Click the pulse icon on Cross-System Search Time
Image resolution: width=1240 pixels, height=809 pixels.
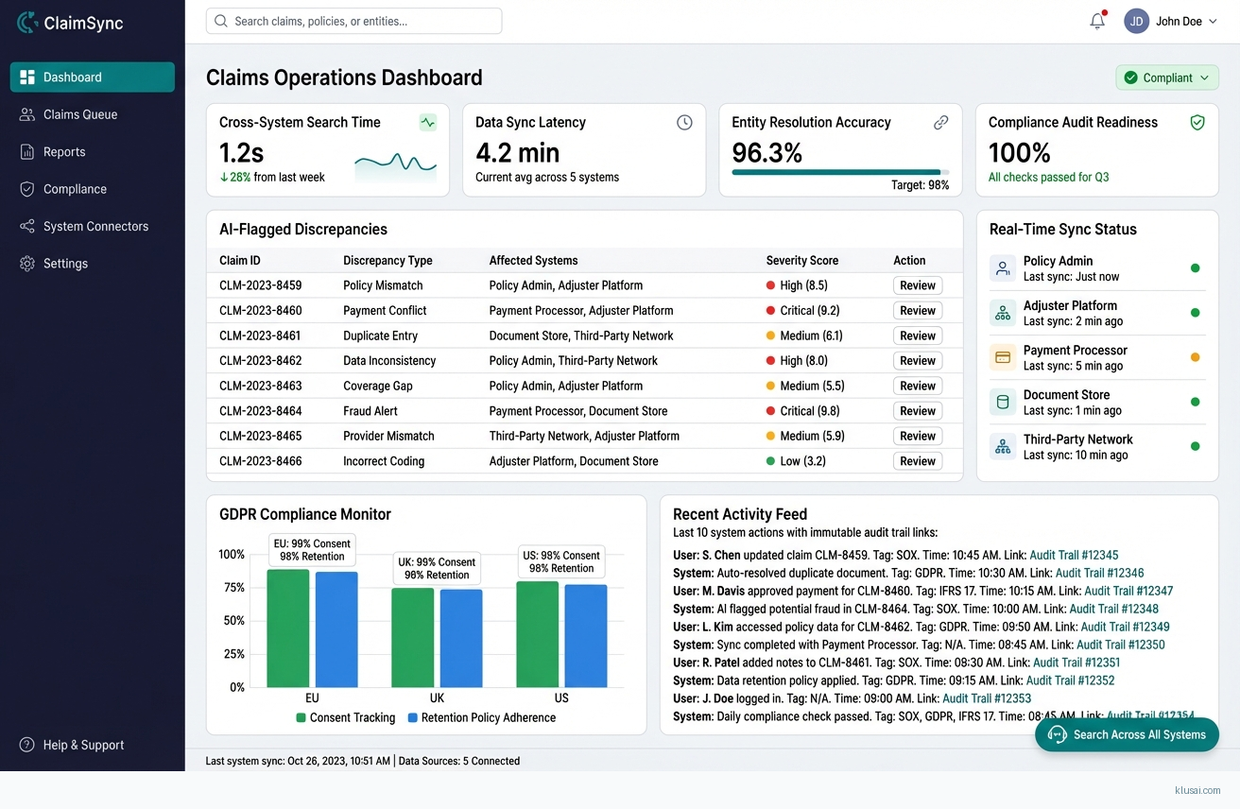click(x=428, y=122)
